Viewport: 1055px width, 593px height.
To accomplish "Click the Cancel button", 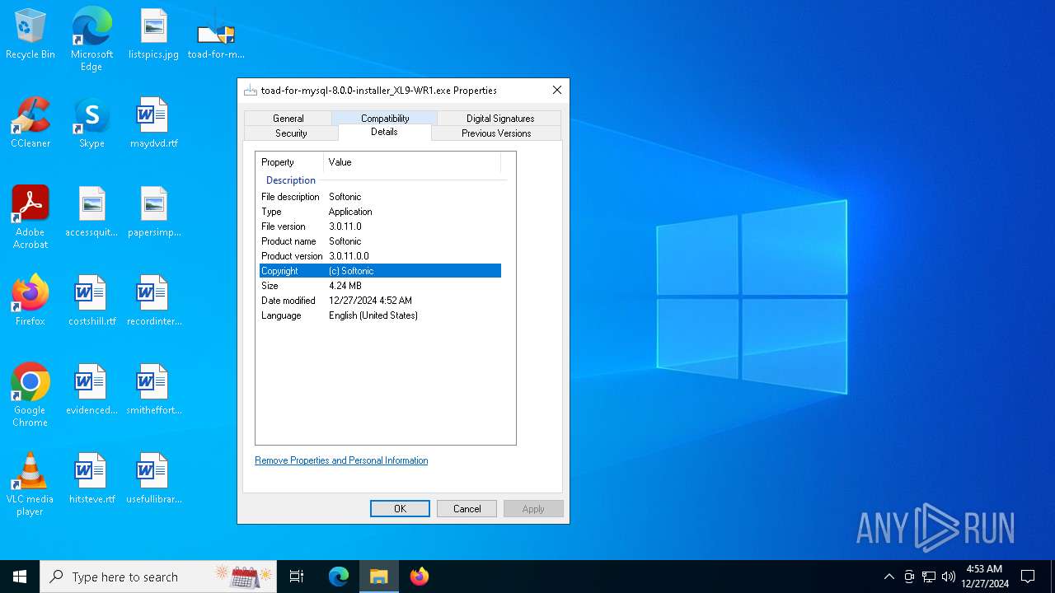I will (467, 509).
